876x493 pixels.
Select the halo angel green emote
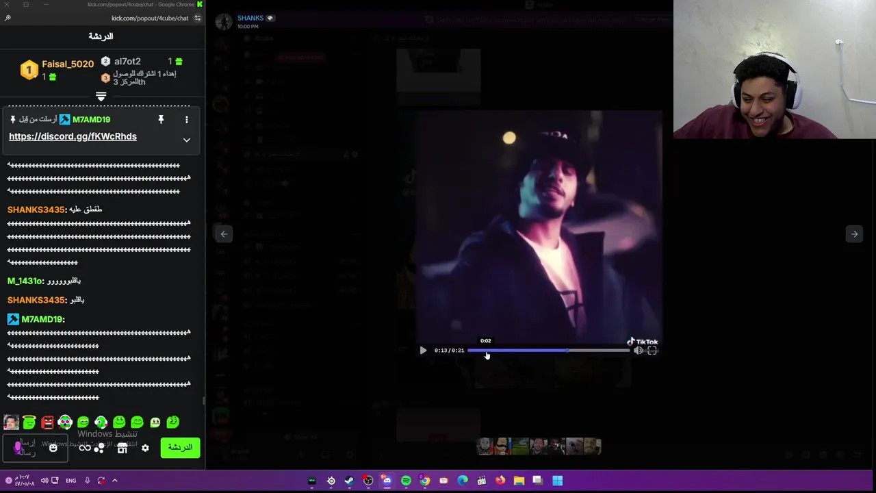[29, 422]
